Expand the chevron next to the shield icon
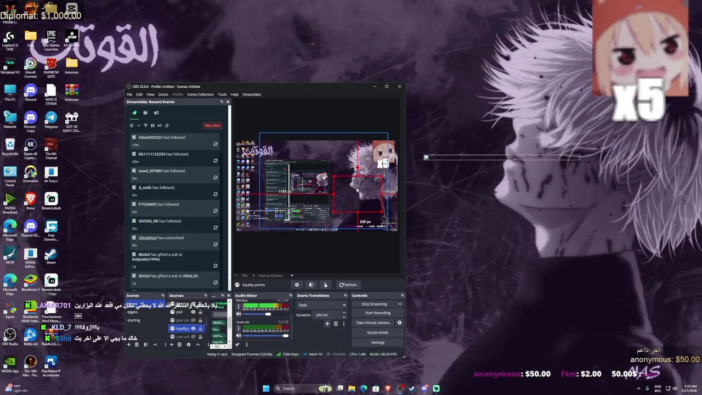This screenshot has width=702, height=395. click(139, 126)
